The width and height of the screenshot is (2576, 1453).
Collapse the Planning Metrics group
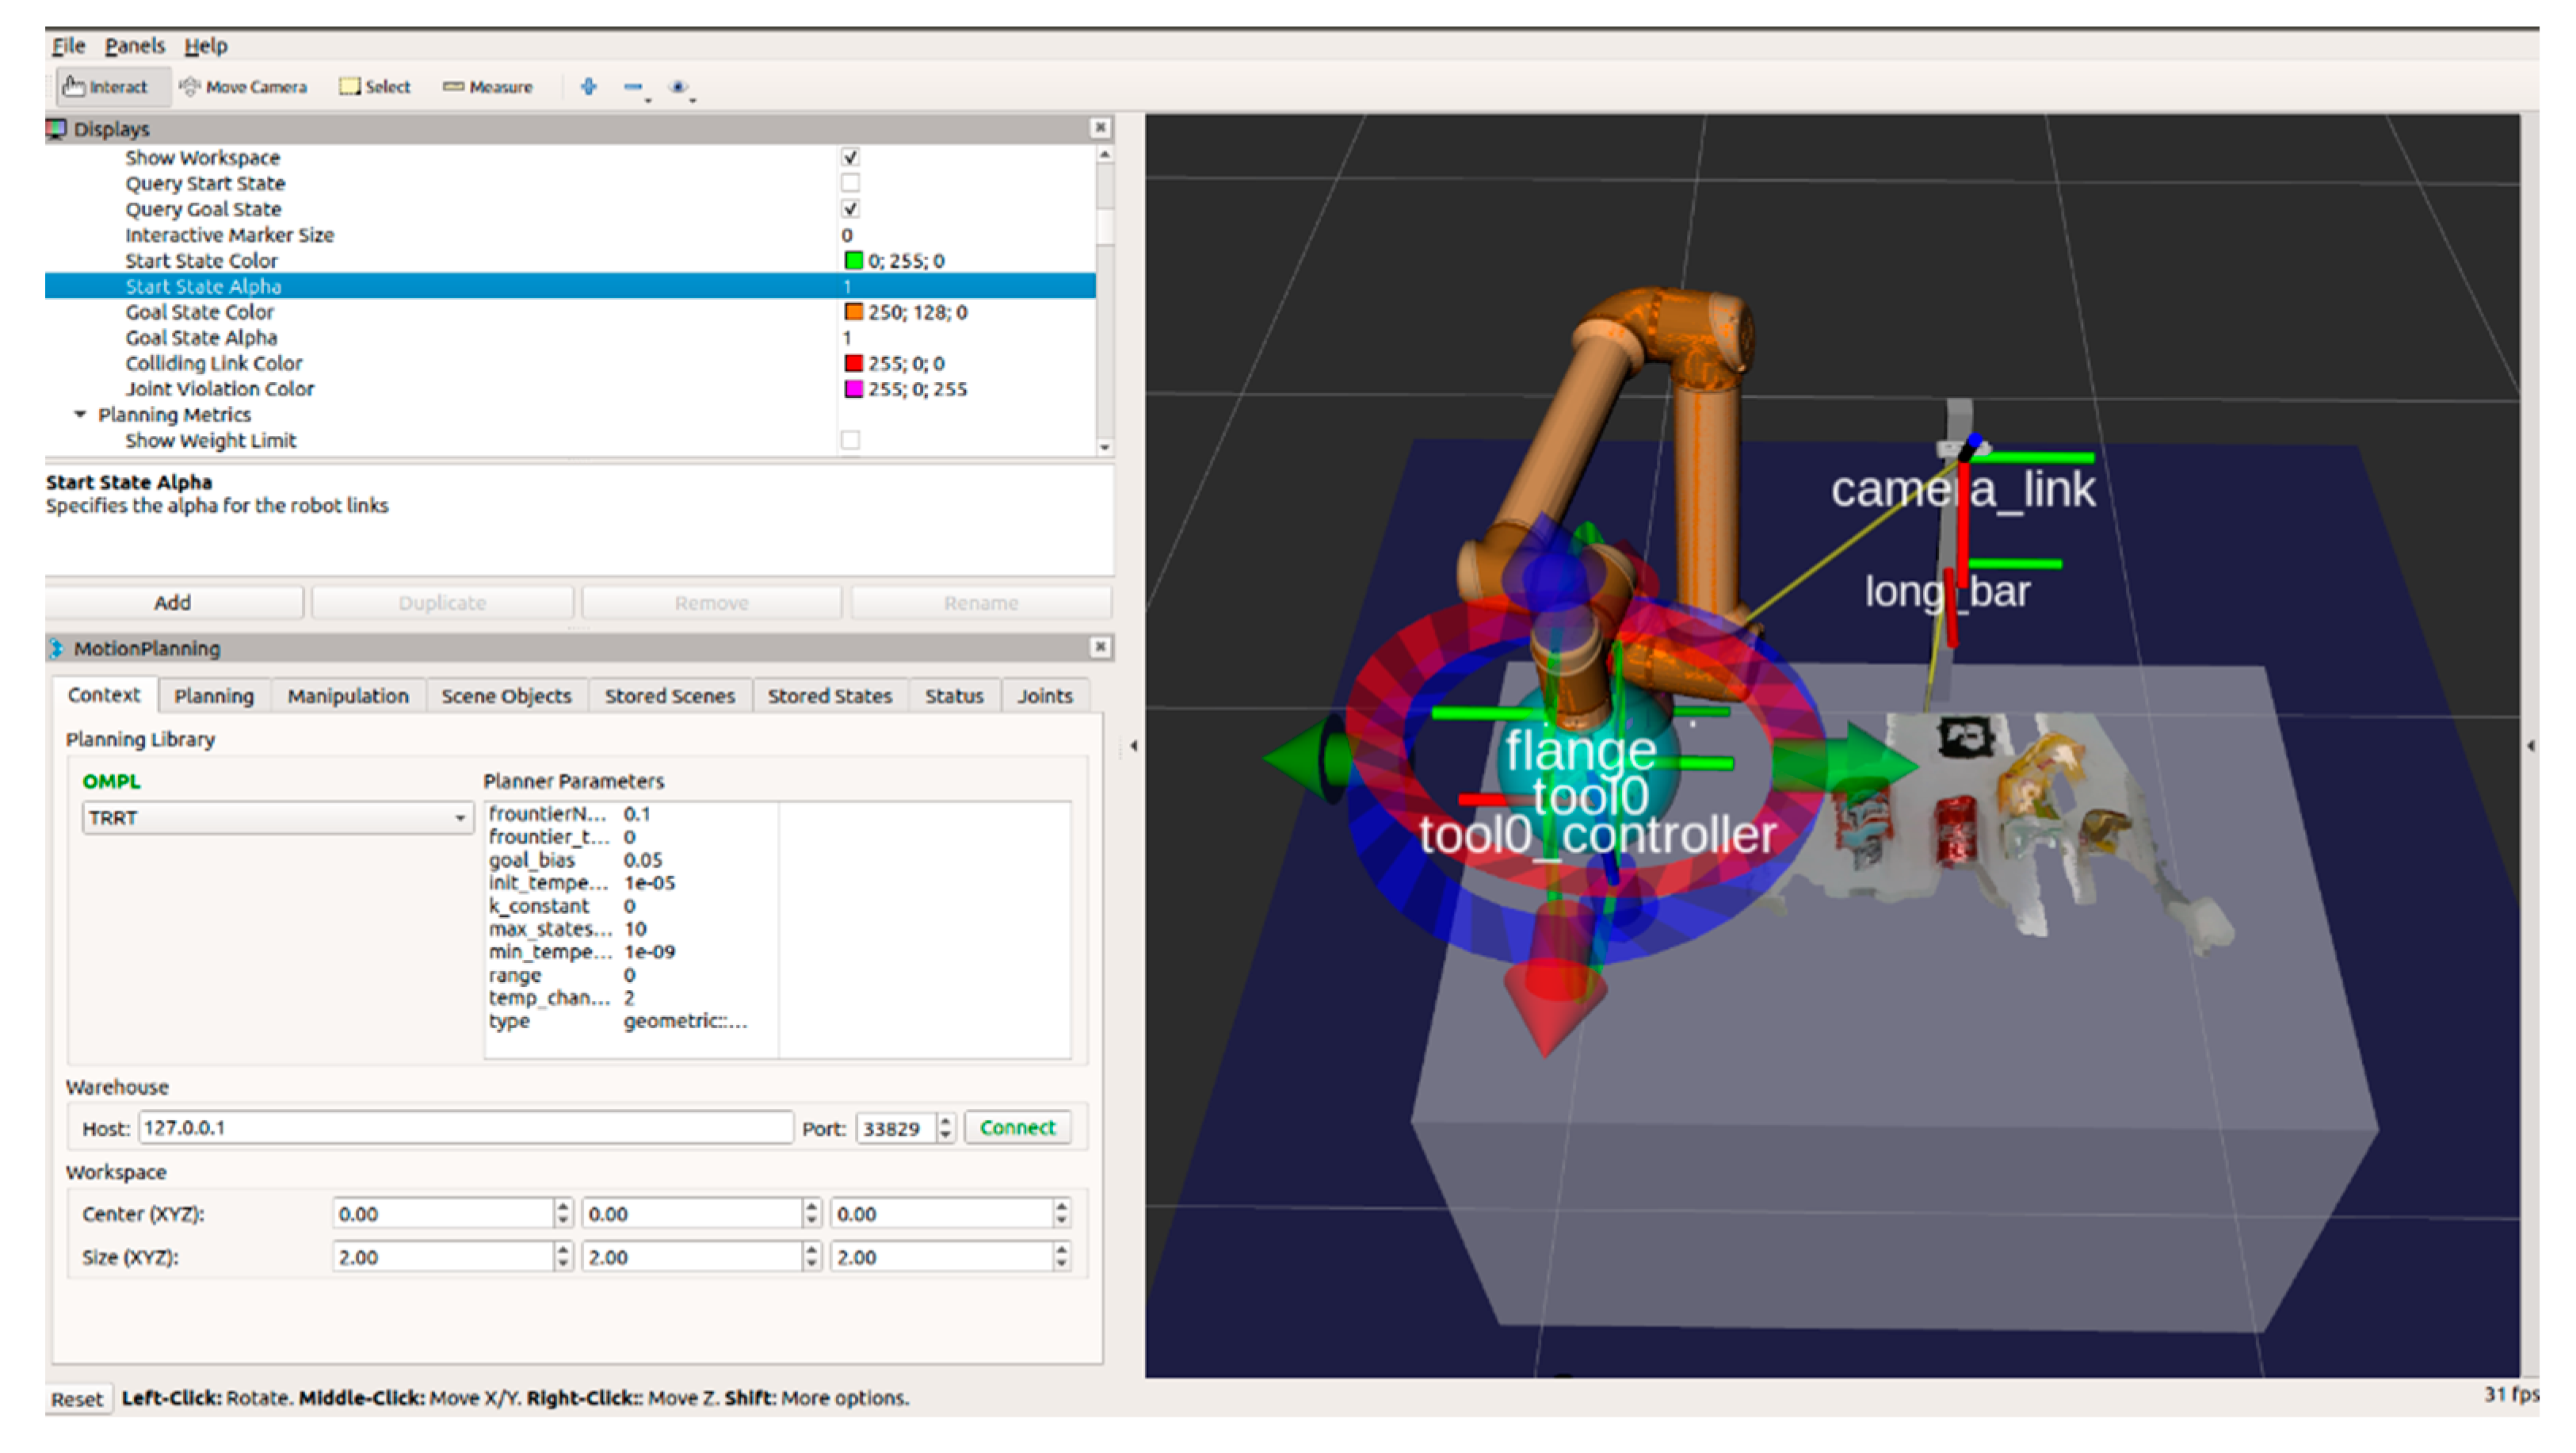coord(81,415)
